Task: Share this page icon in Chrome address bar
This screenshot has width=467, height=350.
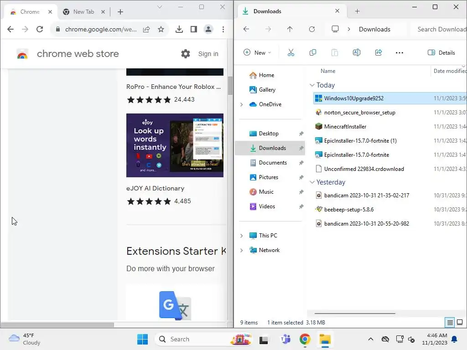Action: pyautogui.click(x=146, y=29)
